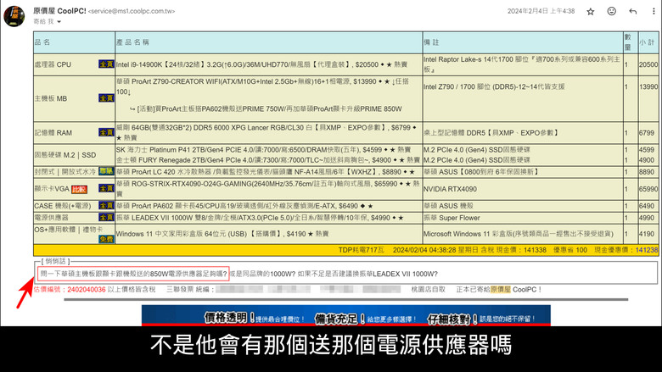
Task: Click 全頁 badge in 電源供應器 row
Action: pos(106,218)
